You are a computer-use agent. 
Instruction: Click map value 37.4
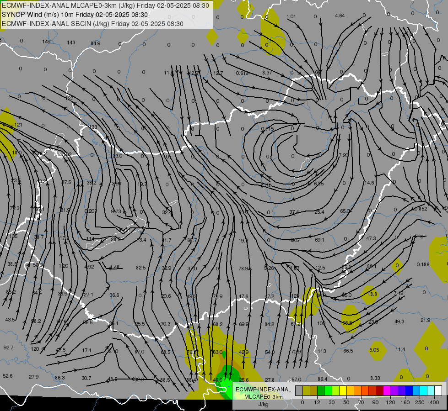pyautogui.click(x=294, y=212)
